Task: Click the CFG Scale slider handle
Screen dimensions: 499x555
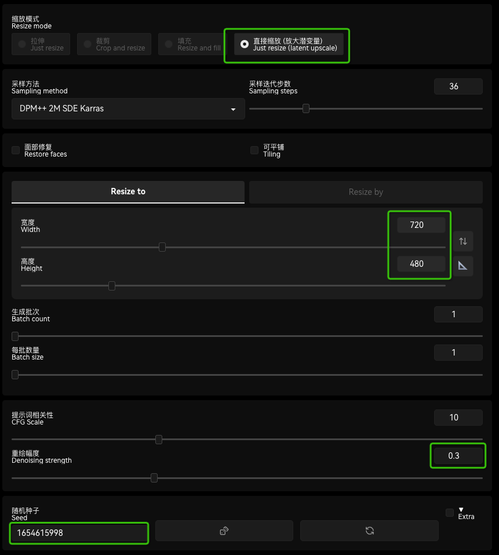Action: tap(159, 440)
